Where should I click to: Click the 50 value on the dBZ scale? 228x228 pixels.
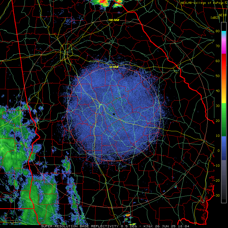pos(218,76)
